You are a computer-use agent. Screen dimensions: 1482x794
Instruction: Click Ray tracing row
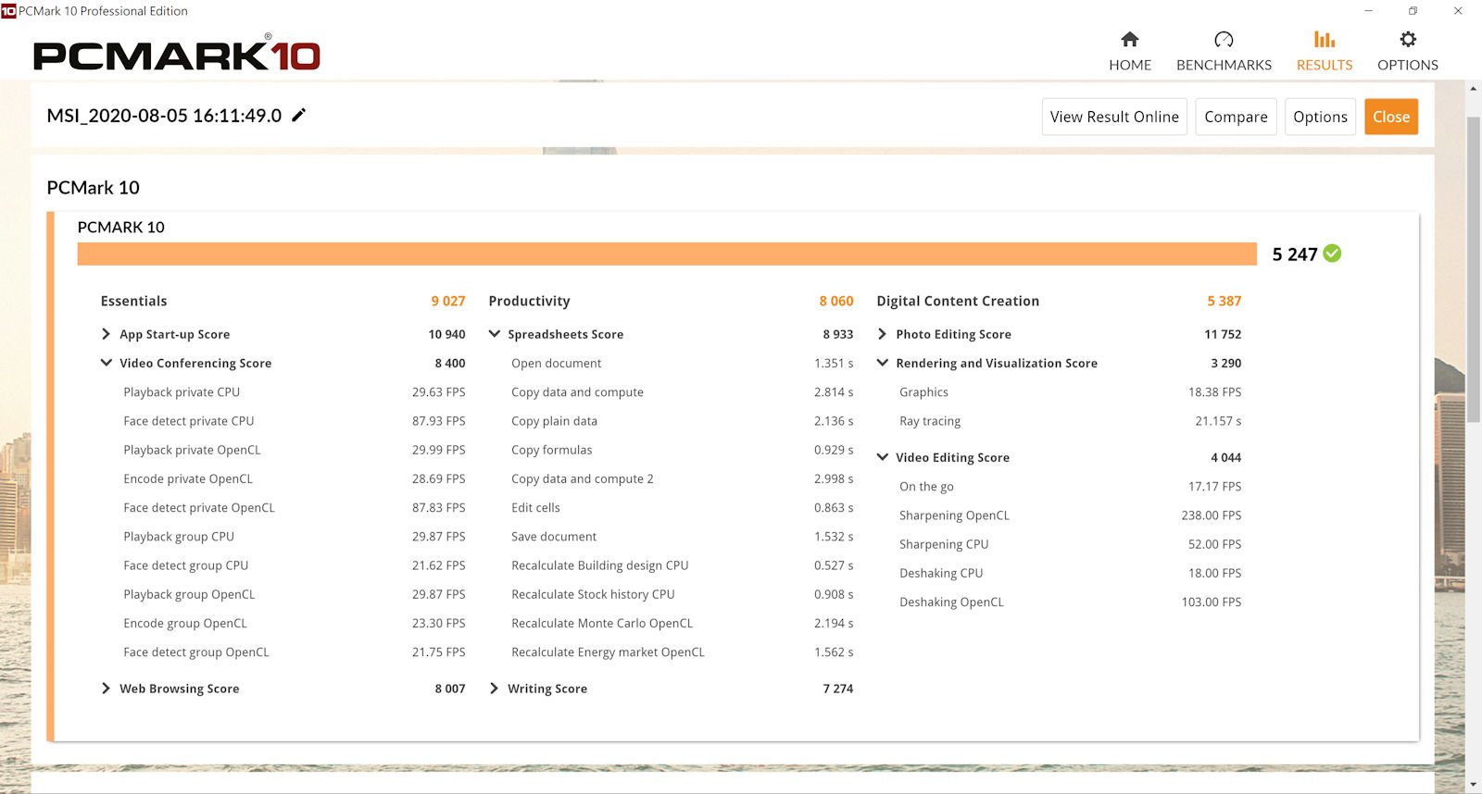pyautogui.click(x=1071, y=421)
